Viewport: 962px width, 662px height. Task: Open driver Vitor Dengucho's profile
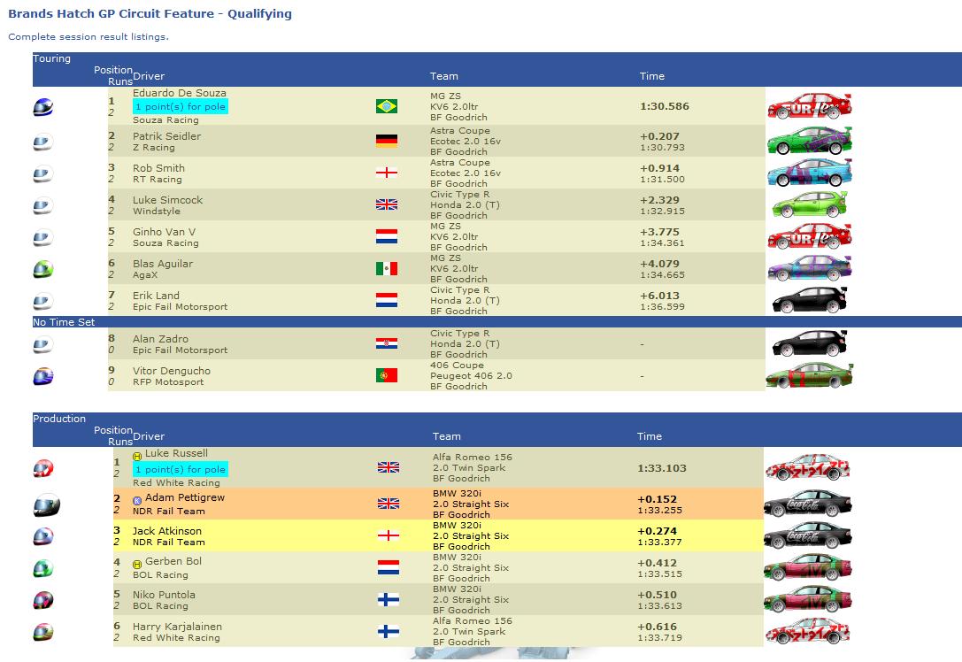[x=172, y=371]
